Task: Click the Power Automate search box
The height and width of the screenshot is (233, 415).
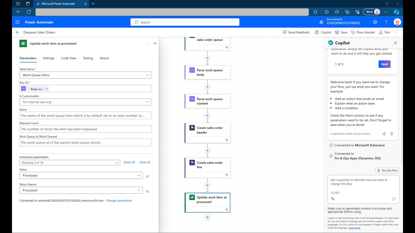Action: pos(185,22)
